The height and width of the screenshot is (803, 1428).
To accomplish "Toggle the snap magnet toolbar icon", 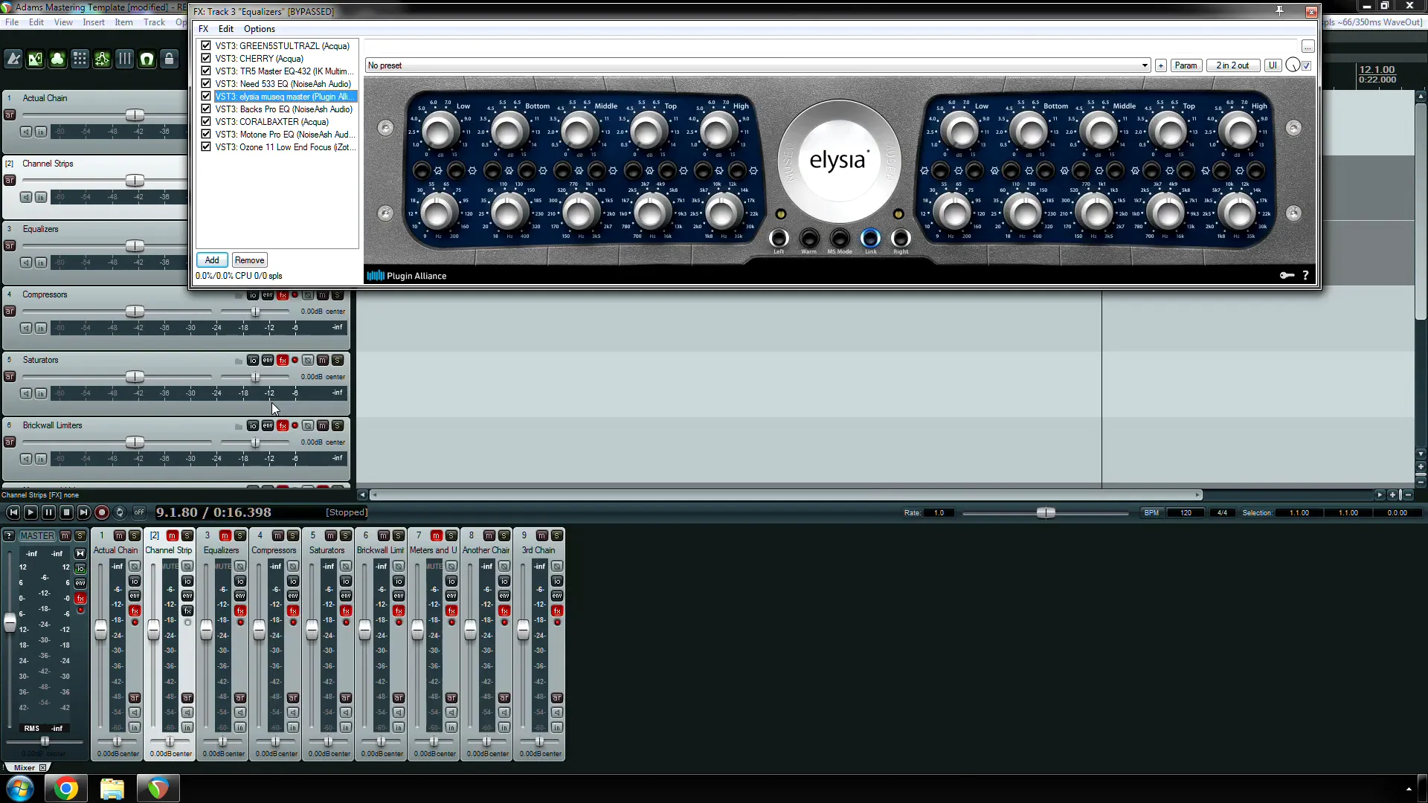I will (x=147, y=59).
